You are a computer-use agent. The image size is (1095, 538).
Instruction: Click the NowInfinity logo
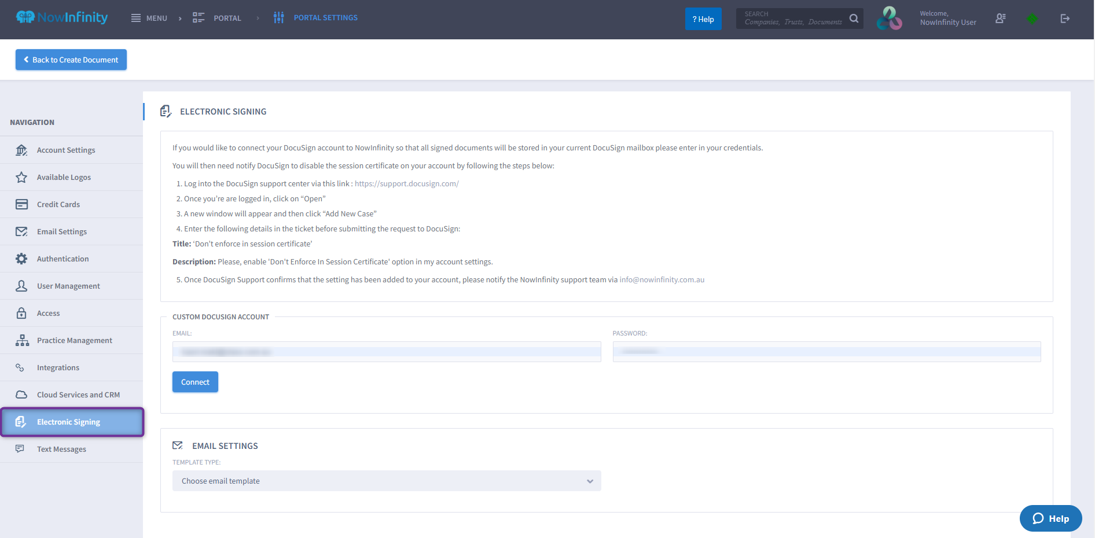tap(62, 17)
